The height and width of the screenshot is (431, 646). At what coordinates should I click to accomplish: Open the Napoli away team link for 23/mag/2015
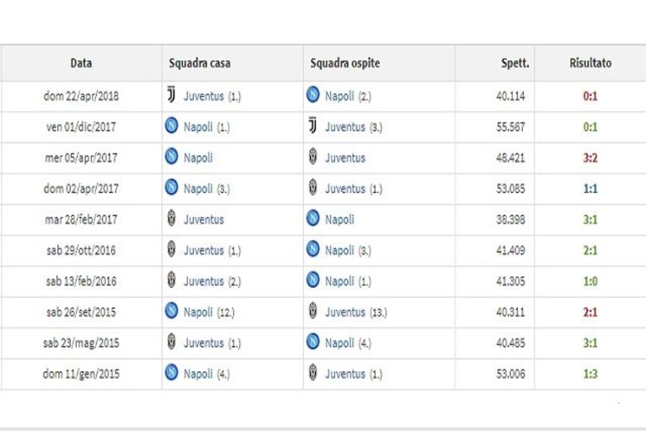[x=339, y=343]
